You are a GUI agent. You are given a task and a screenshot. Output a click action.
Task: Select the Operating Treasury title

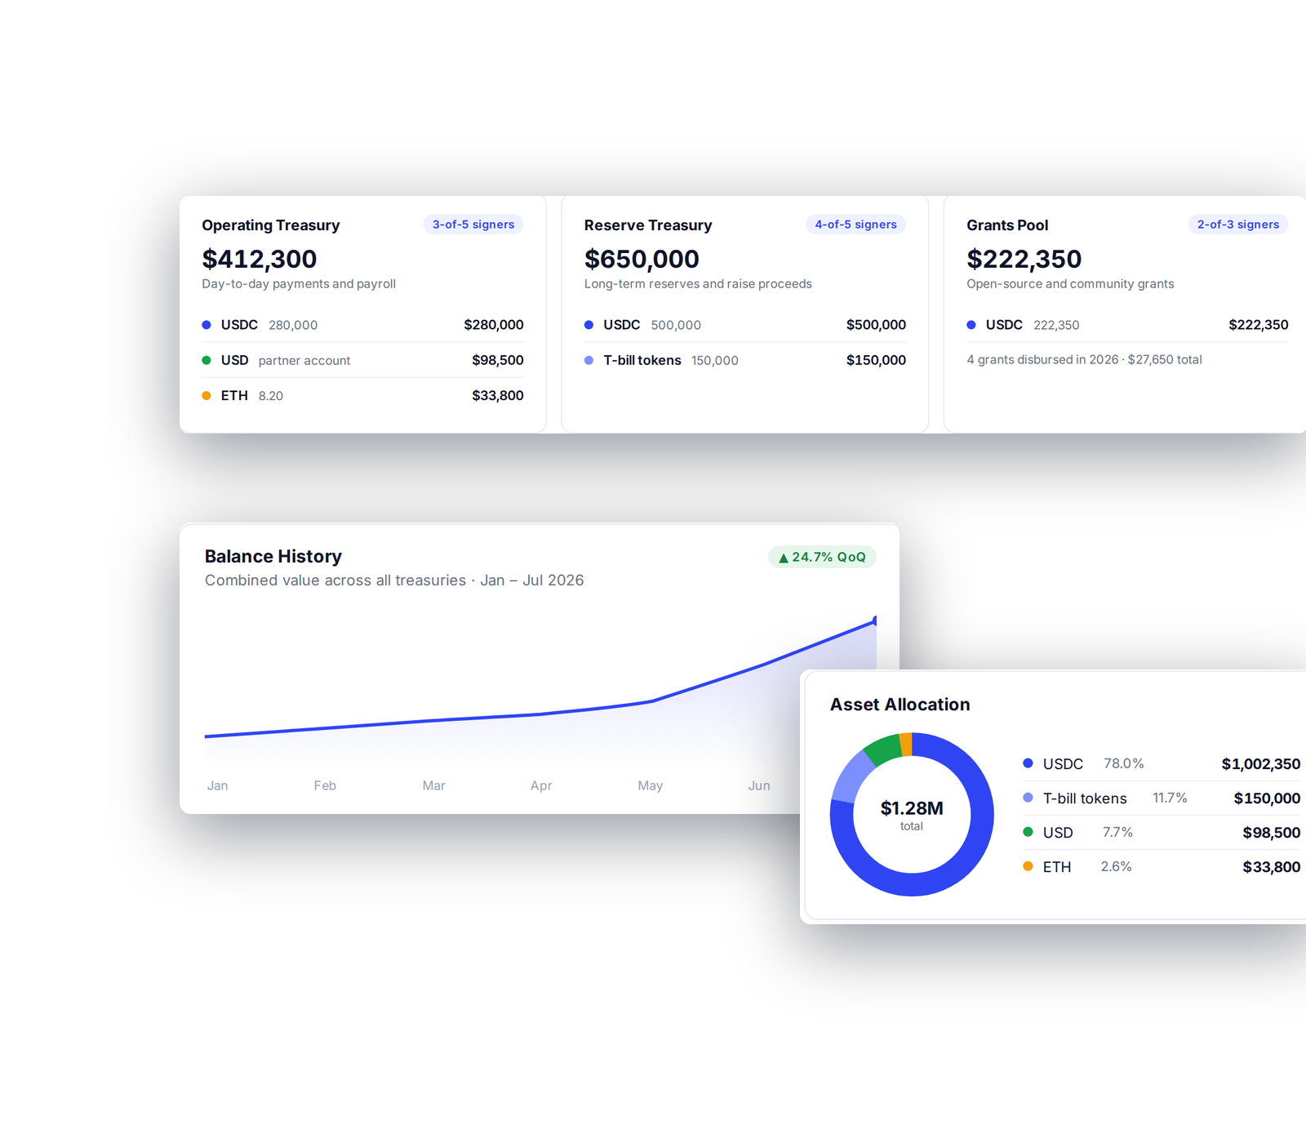pos(271,225)
